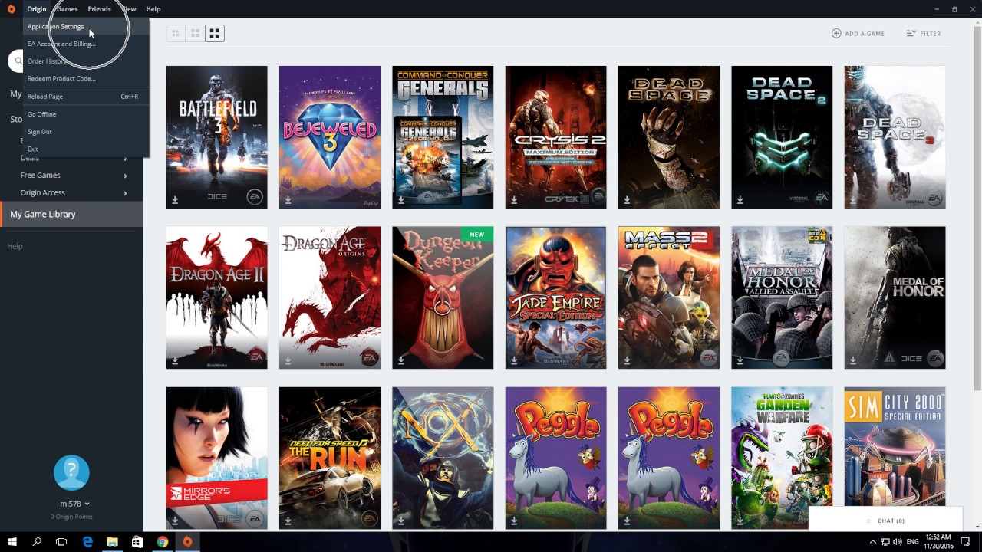Click the Filter label
This screenshot has width=982, height=552.
931,34
